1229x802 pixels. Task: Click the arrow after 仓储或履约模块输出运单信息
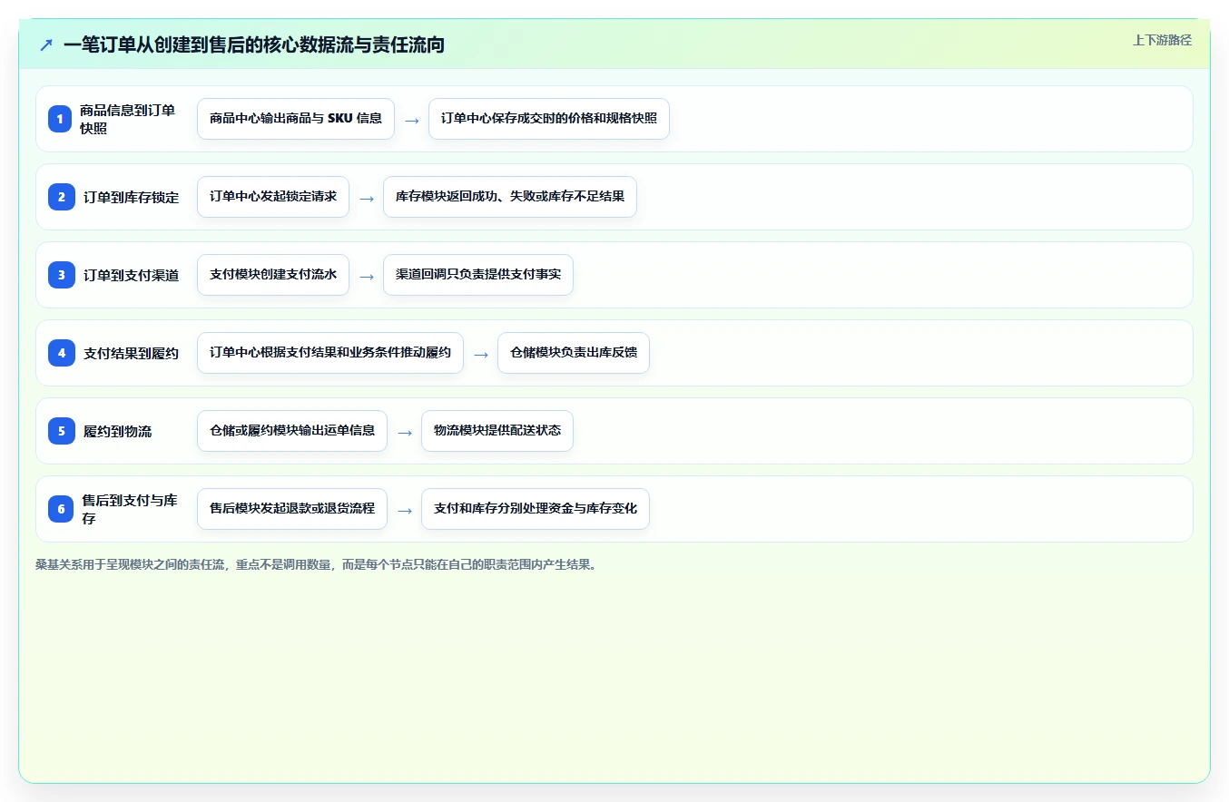[405, 432]
